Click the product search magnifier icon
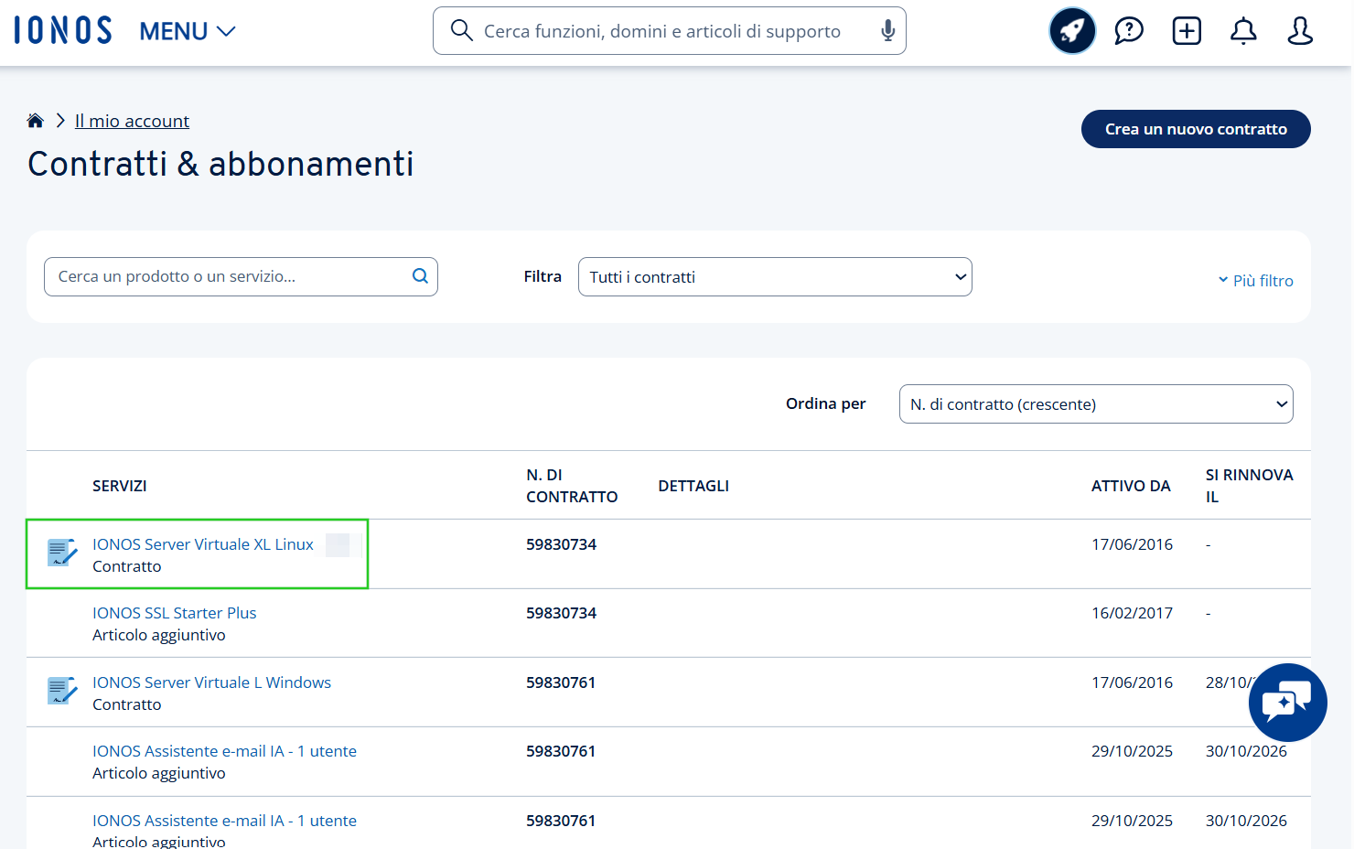The image size is (1354, 849). coord(420,276)
